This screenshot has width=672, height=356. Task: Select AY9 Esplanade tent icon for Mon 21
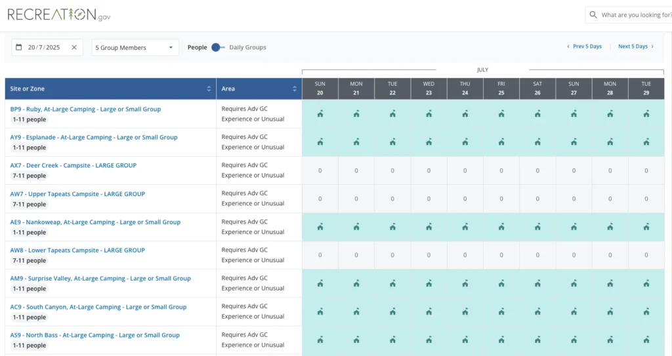[x=356, y=142]
